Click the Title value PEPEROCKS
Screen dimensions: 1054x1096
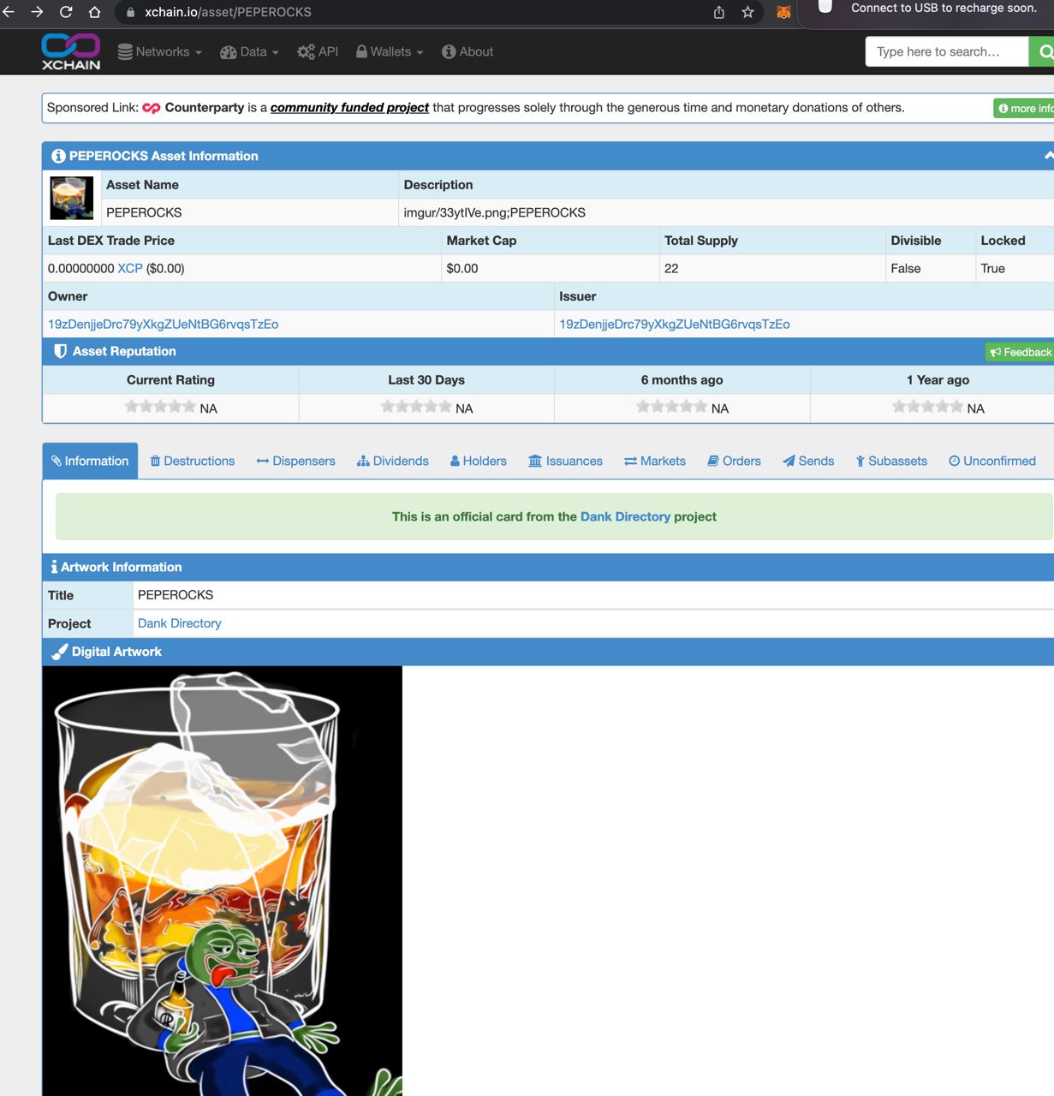176,594
